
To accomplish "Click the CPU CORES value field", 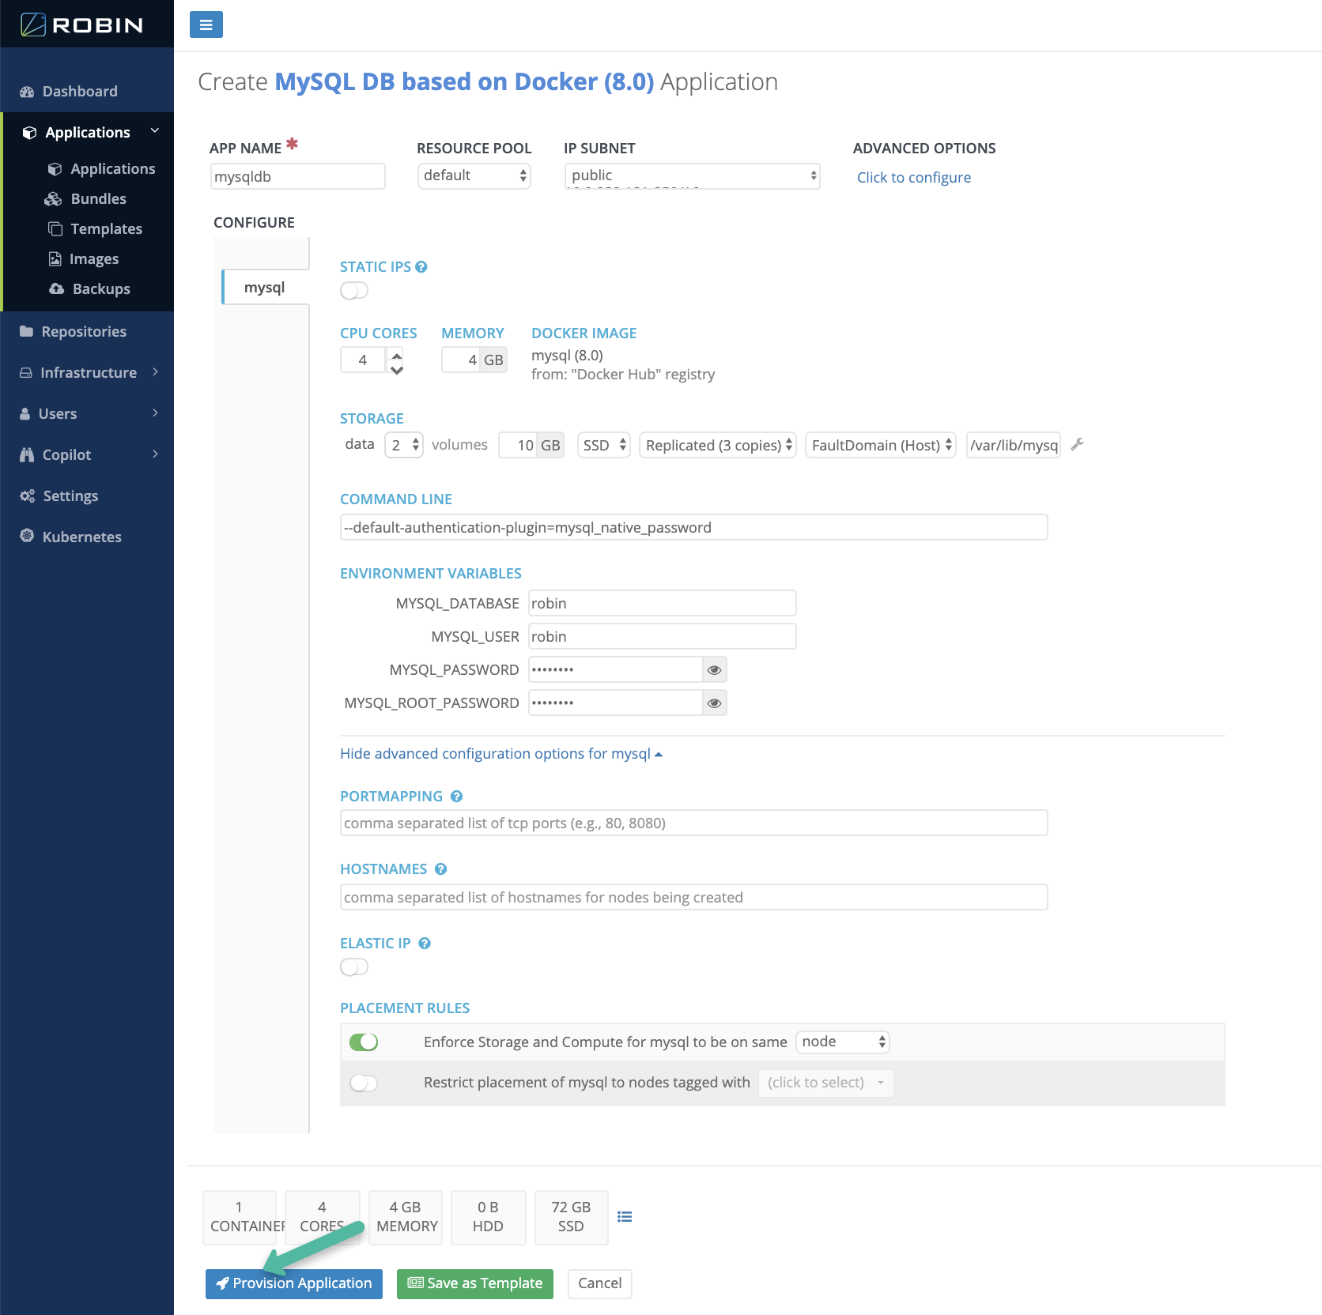I will pyautogui.click(x=363, y=360).
